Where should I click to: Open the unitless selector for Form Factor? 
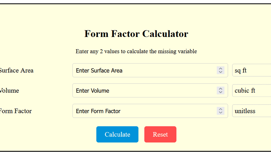(x=251, y=111)
